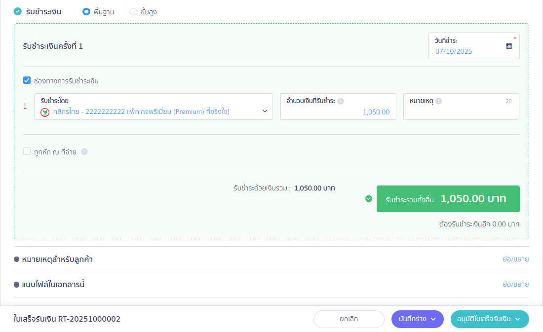Viewport: 543px width, 332px height.
Task: Click the ยกเลิก cancel button
Action: pos(349,319)
